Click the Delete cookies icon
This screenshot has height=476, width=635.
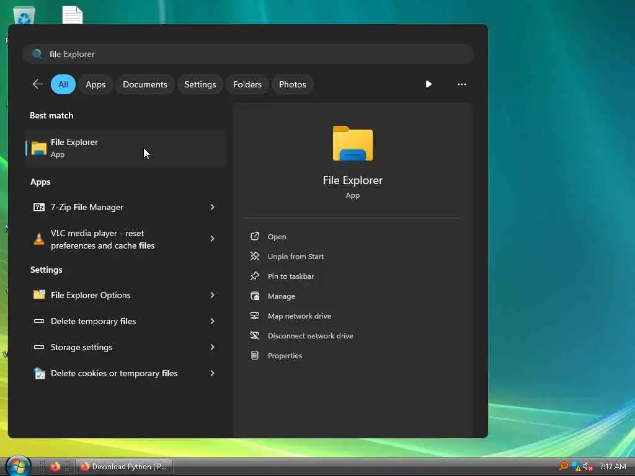(39, 373)
